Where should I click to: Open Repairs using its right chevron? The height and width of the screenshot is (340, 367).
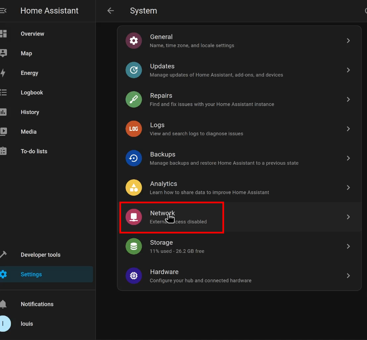(348, 99)
